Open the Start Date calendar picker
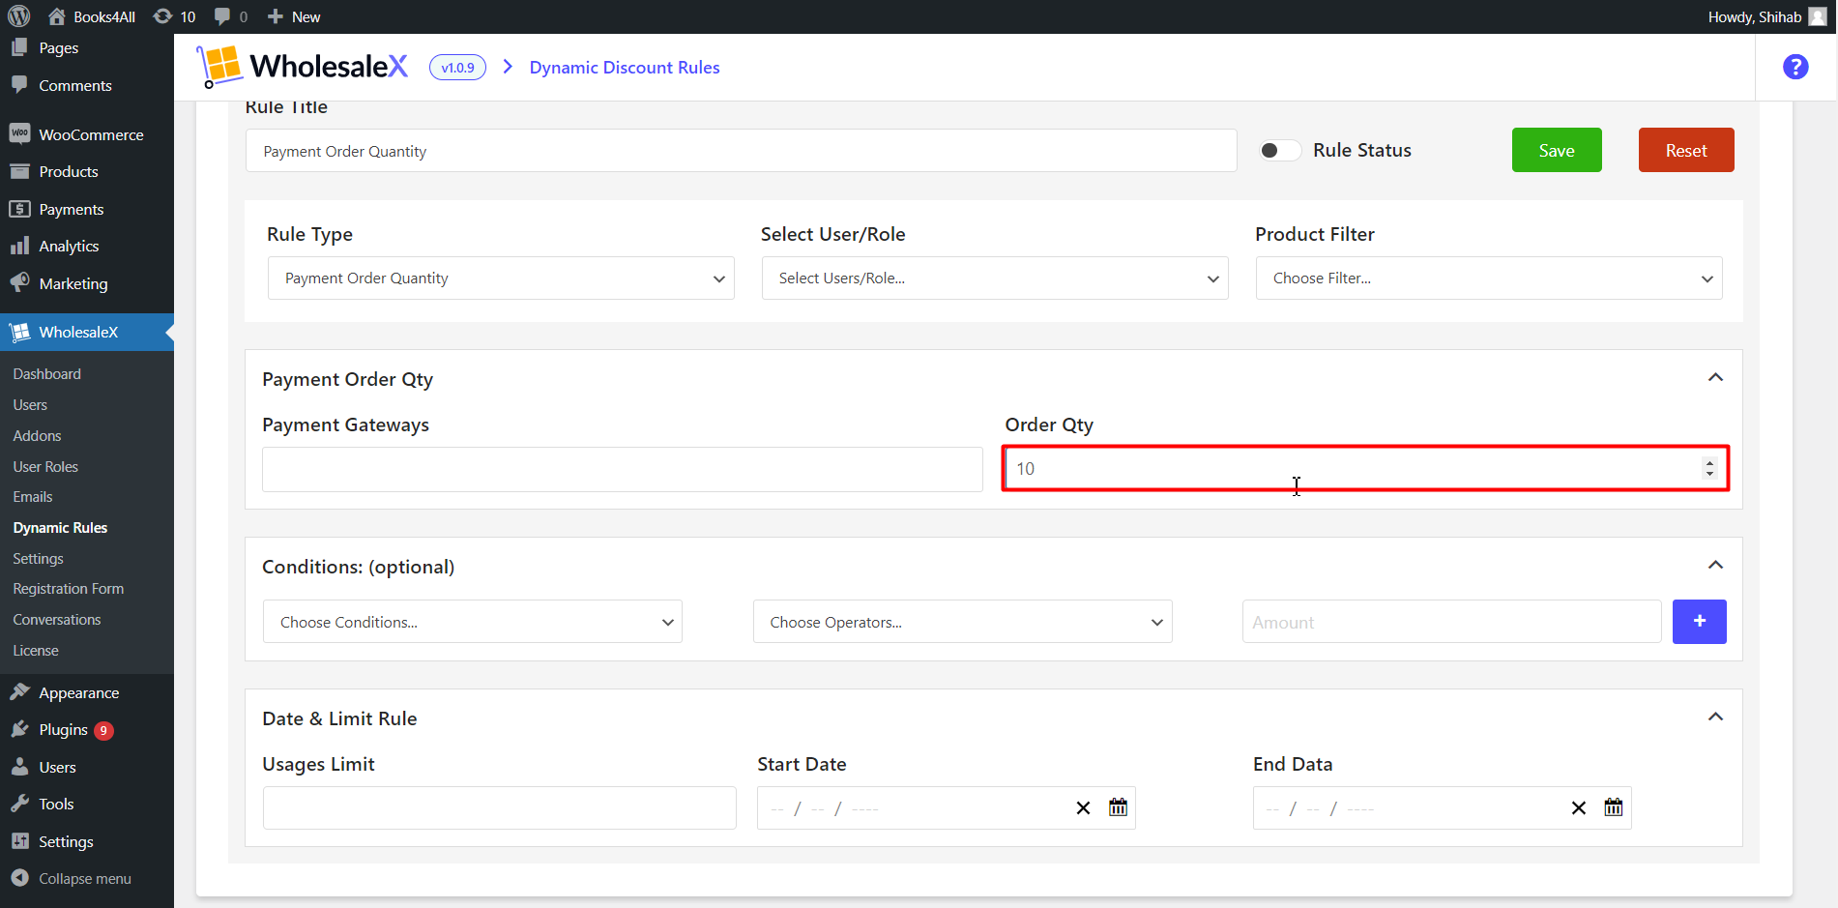 [1119, 807]
